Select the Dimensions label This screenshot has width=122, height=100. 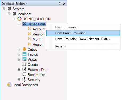click(36, 24)
